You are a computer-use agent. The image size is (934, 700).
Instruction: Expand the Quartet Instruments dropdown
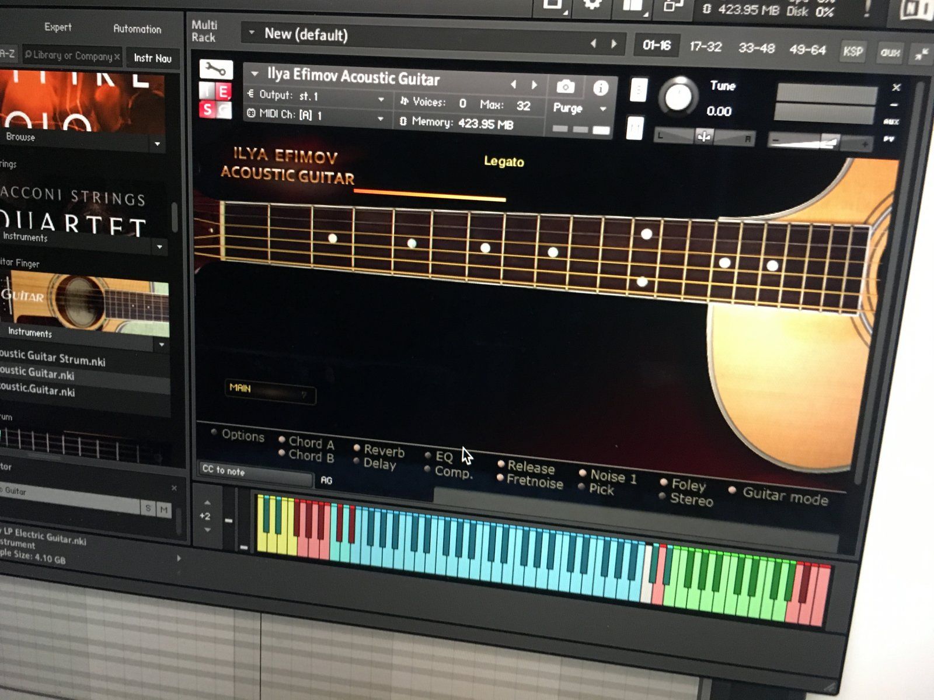(x=159, y=247)
